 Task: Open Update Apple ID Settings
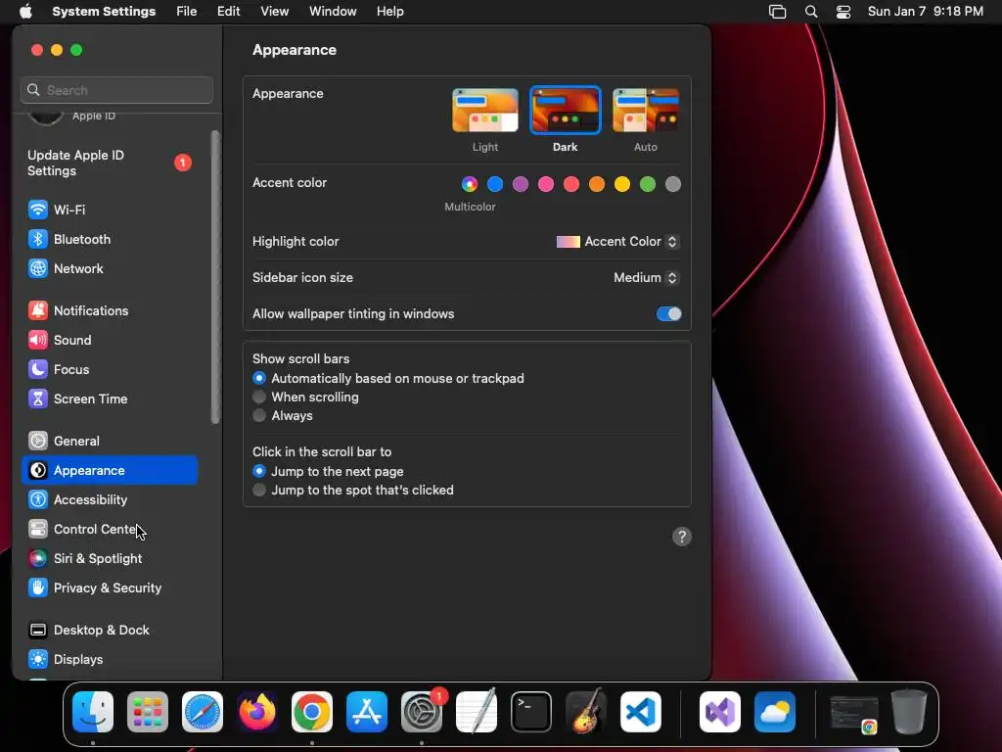[110, 164]
